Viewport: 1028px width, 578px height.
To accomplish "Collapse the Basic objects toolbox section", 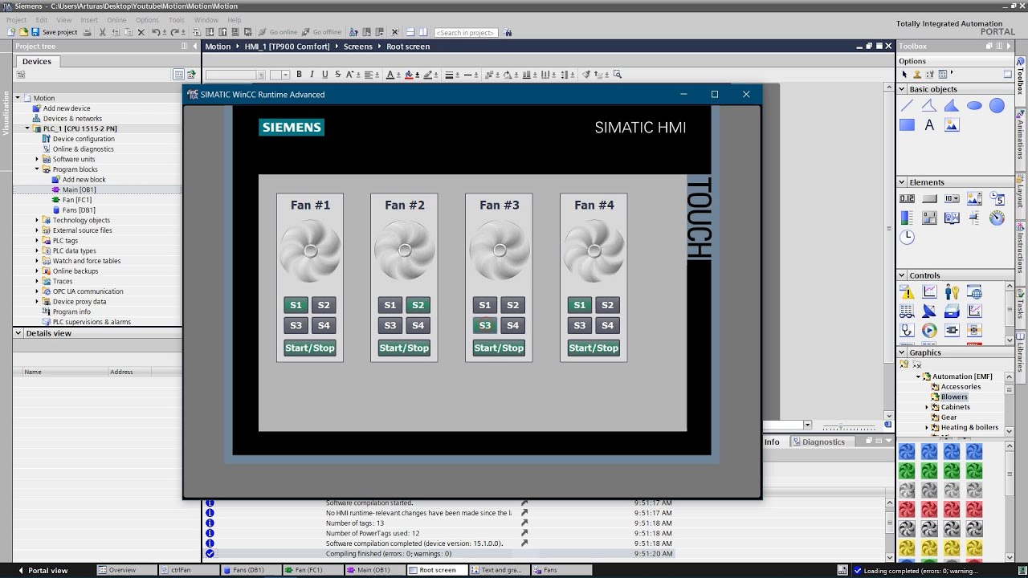I will pos(903,89).
